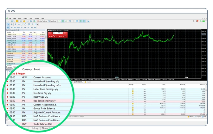Switch chart to candlestick view
This screenshot has height=134, width=213.
[63, 21]
